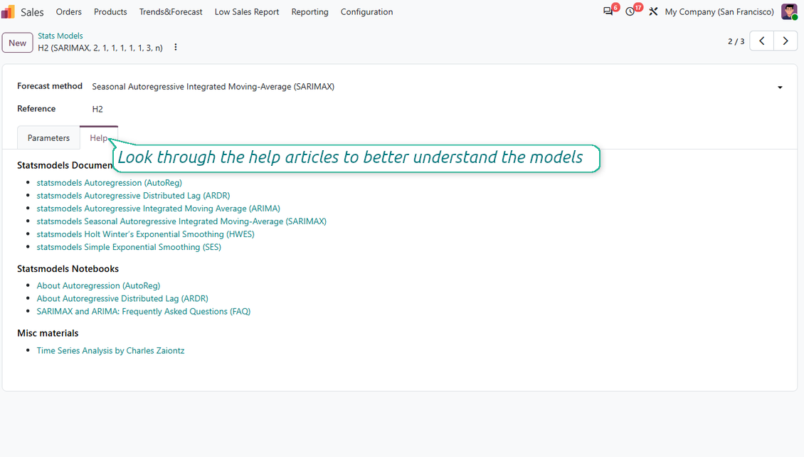The image size is (804, 457).
Task: Open the Stats Models breadcrumb link
Action: (x=60, y=36)
